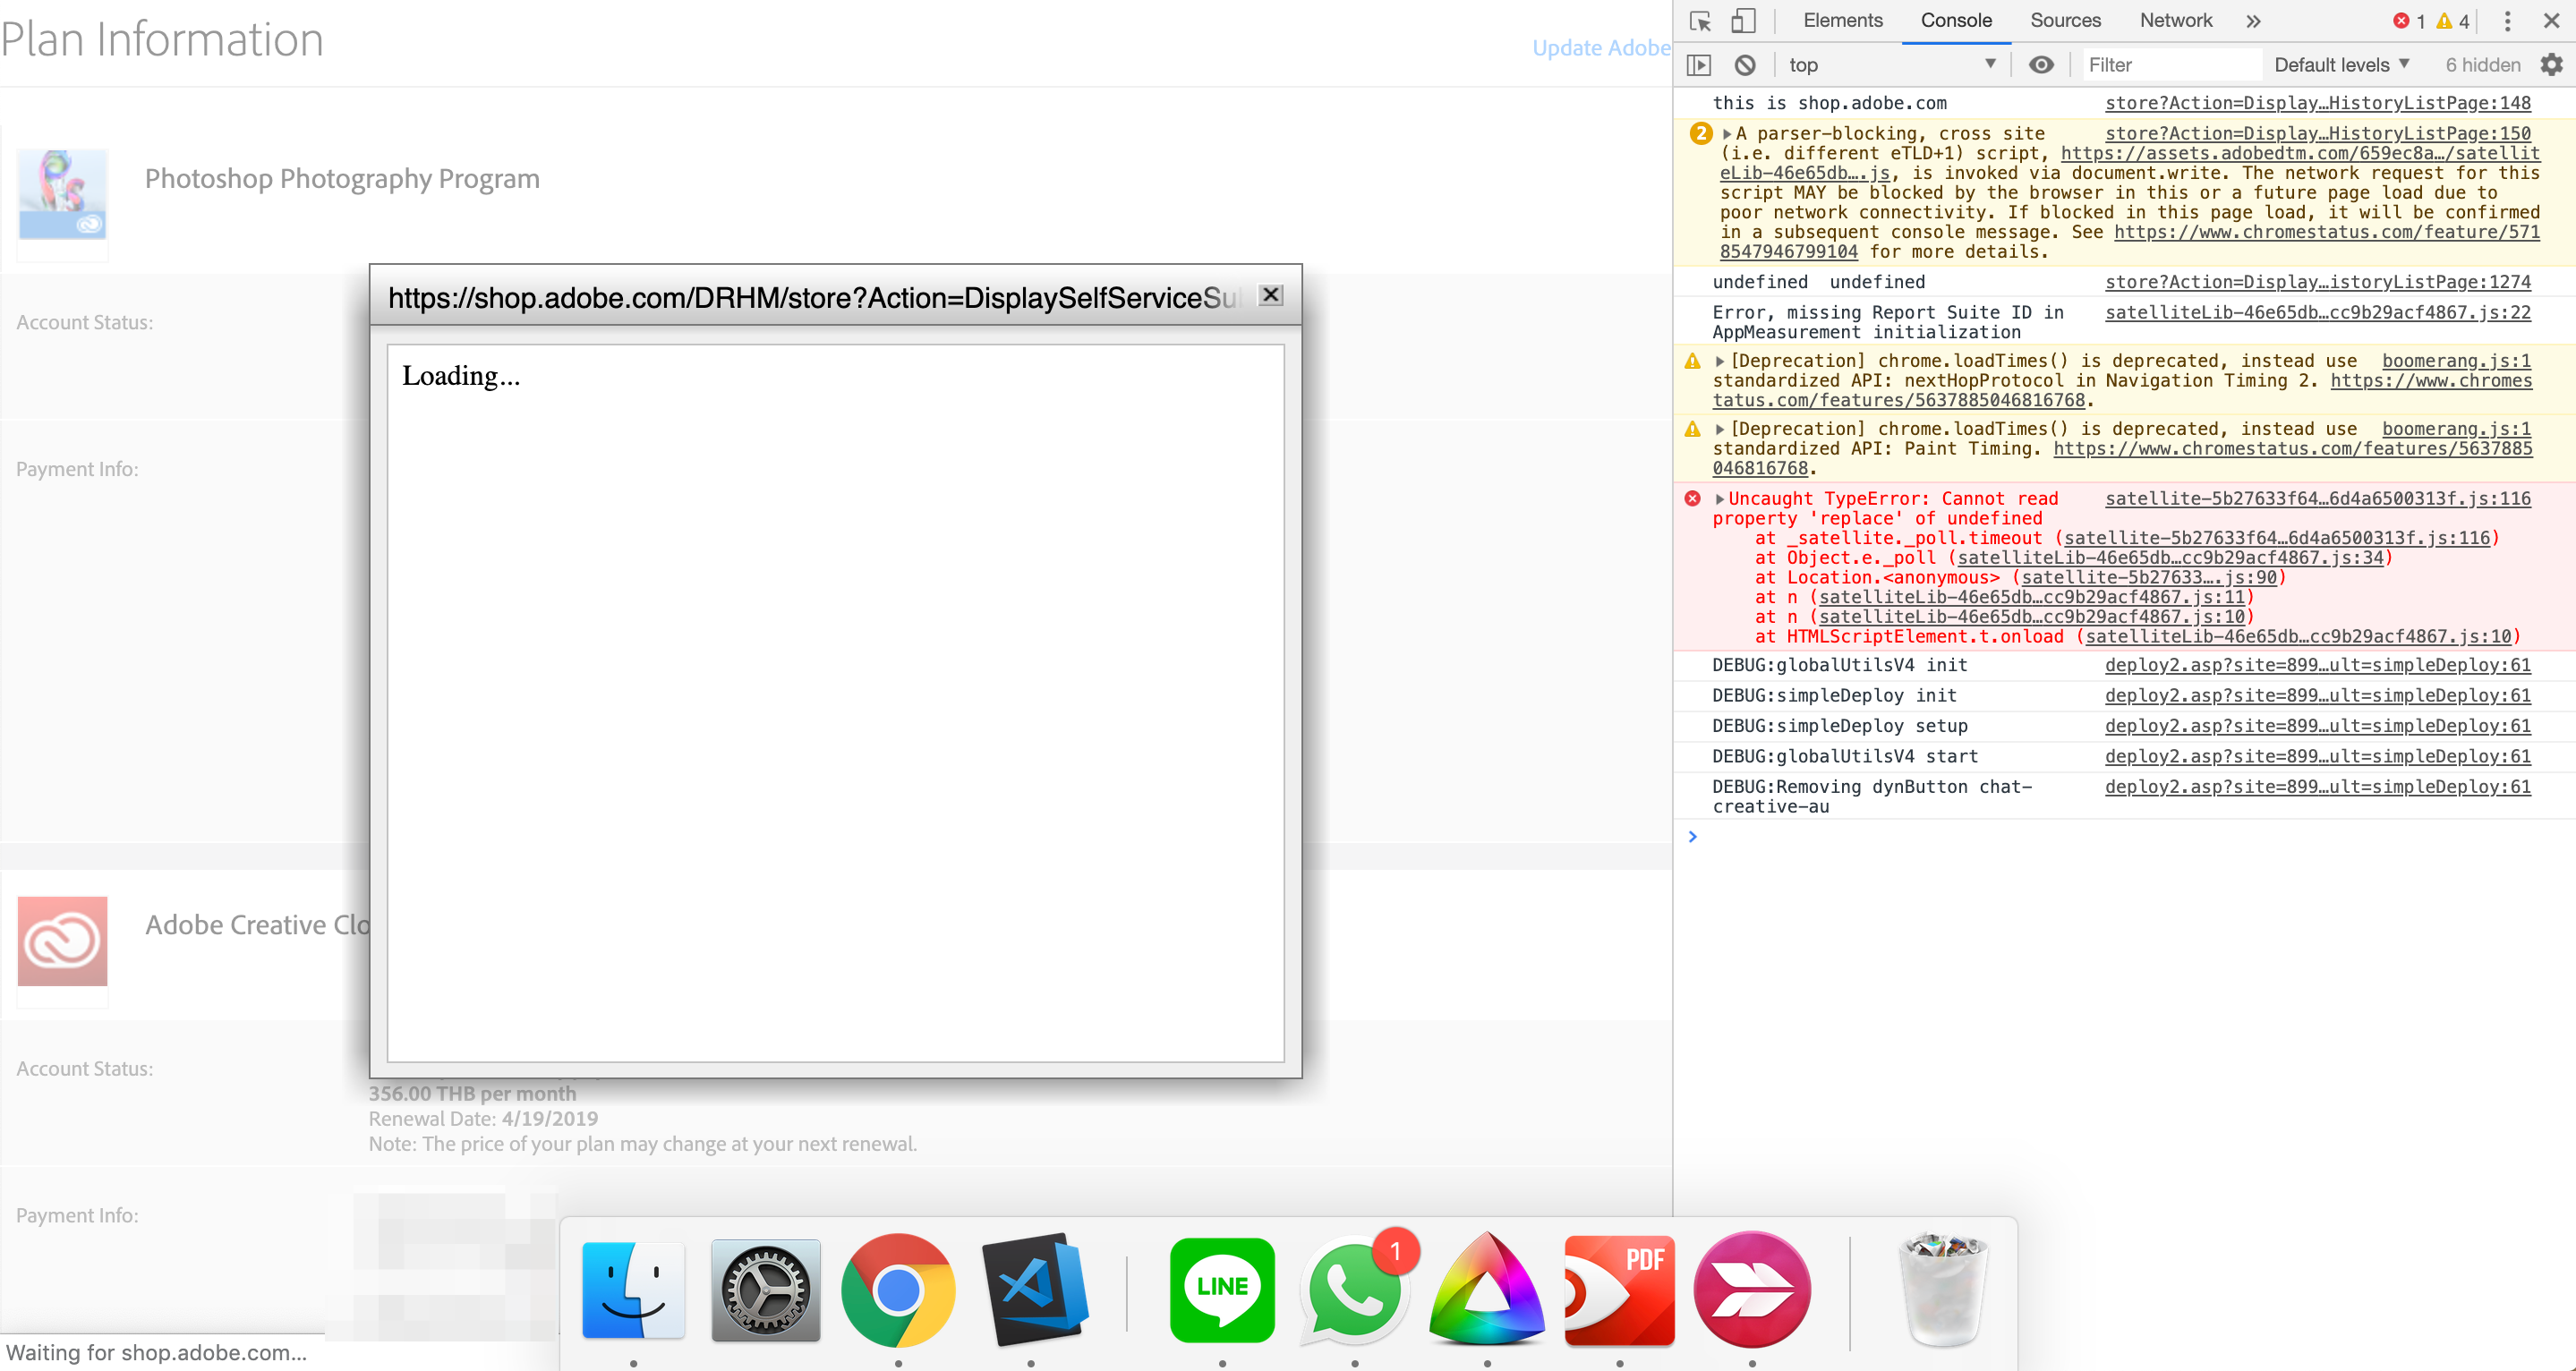Expand the parser-blocking warning message
2576x1371 pixels.
click(x=1727, y=134)
